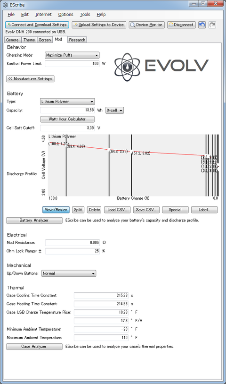Image resolution: width=226 pixels, height=384 pixels.
Task: Click the Case Heating Time Constant field
Action: point(101,304)
